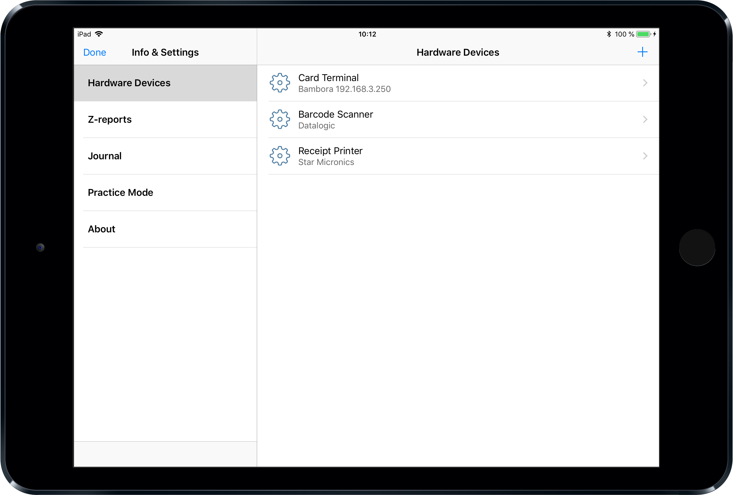Viewport: 733px width, 495px height.
Task: Open the About section
Action: (101, 229)
